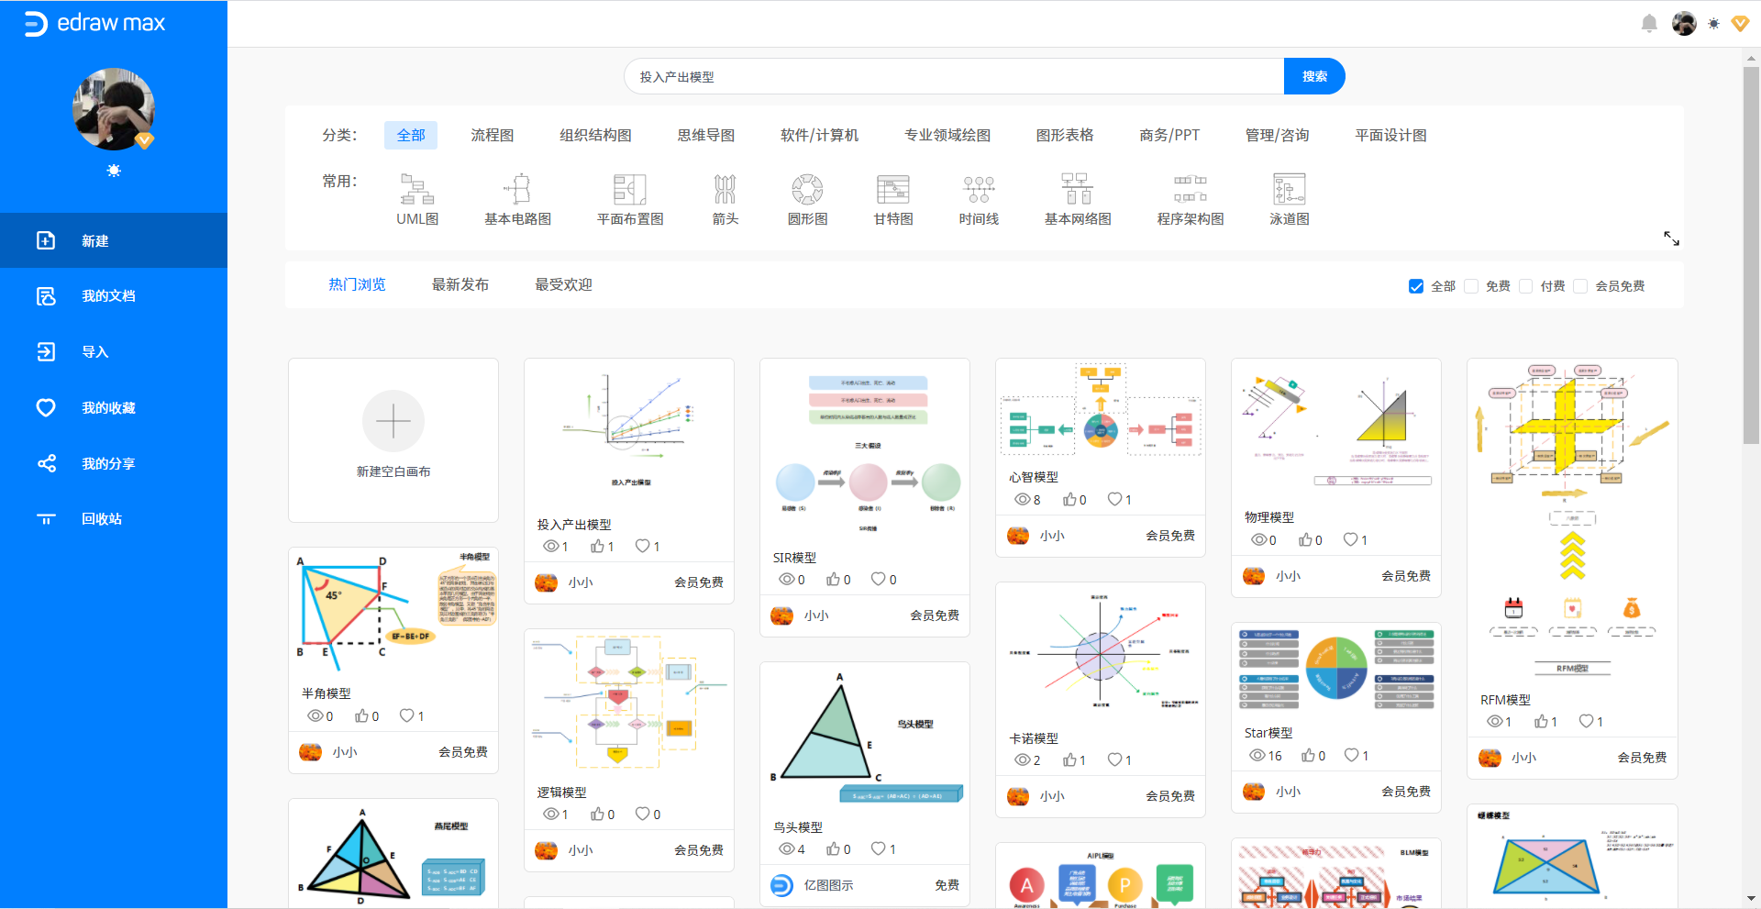Switch to 最新发布 tab
The width and height of the screenshot is (1761, 909).
tap(460, 285)
